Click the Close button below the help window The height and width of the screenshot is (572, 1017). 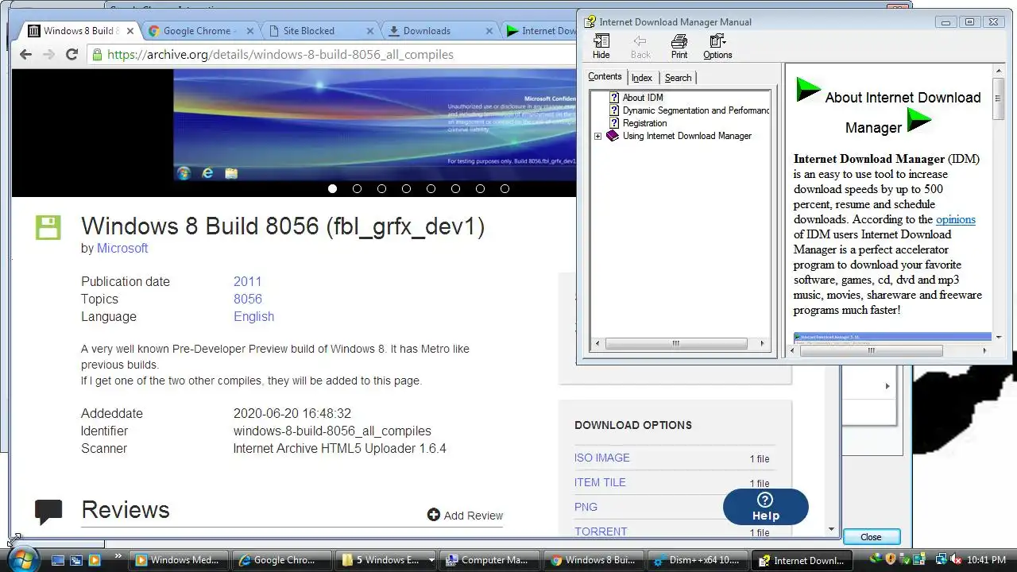[x=872, y=537]
